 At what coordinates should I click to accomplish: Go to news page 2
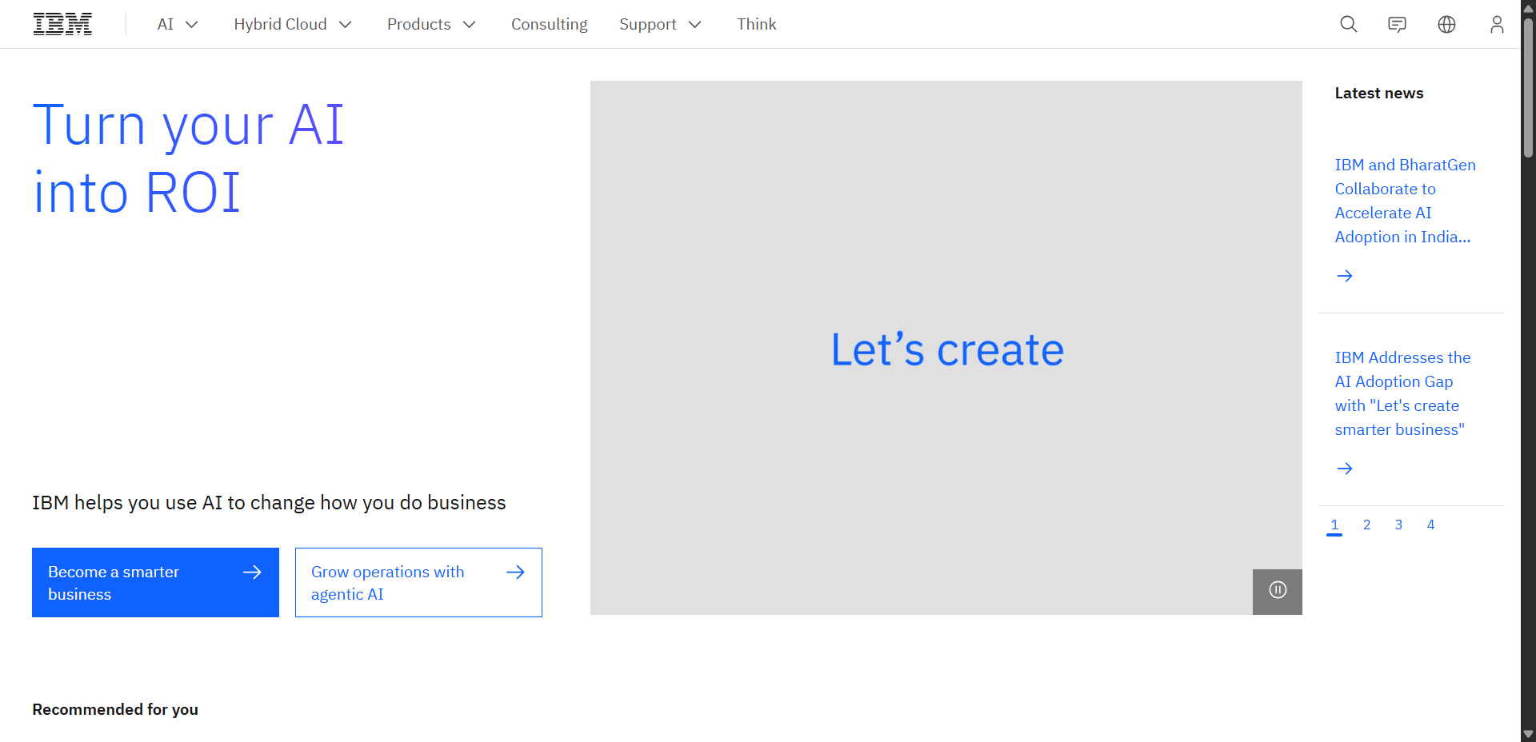pyautogui.click(x=1366, y=525)
